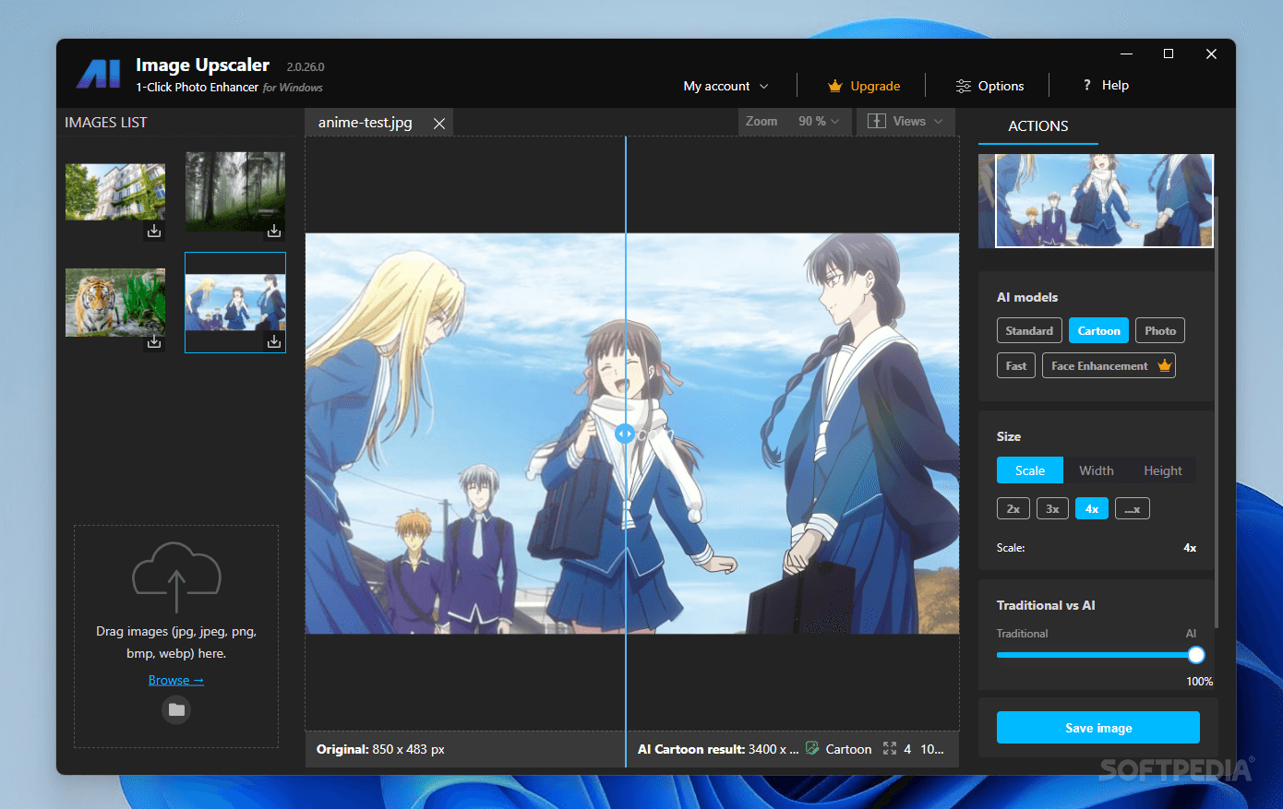Screen dimensions: 1283x809
Task: Maximize the Image Upscaler window
Action: tap(1169, 54)
